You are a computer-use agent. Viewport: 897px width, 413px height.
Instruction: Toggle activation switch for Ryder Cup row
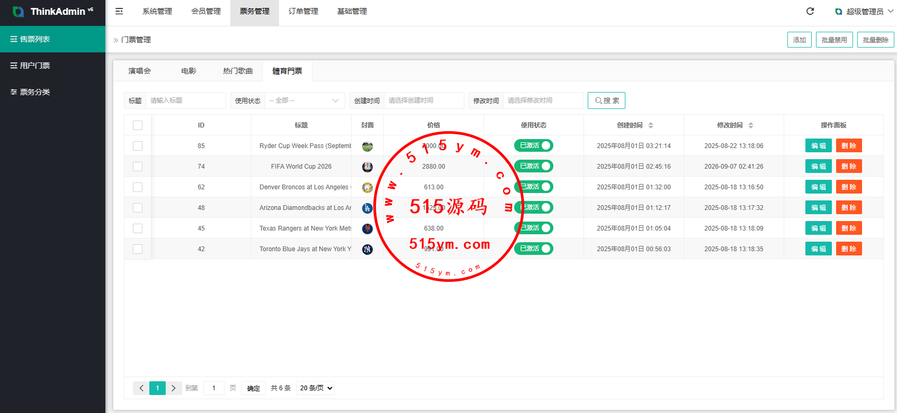point(534,145)
